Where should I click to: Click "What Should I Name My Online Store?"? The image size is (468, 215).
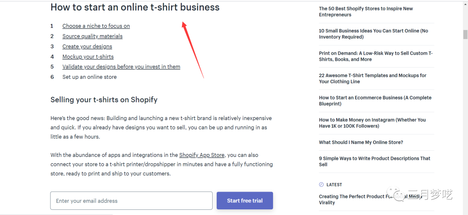[361, 142]
